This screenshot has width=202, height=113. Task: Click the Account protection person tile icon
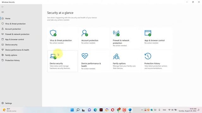pyautogui.click(x=85, y=33)
